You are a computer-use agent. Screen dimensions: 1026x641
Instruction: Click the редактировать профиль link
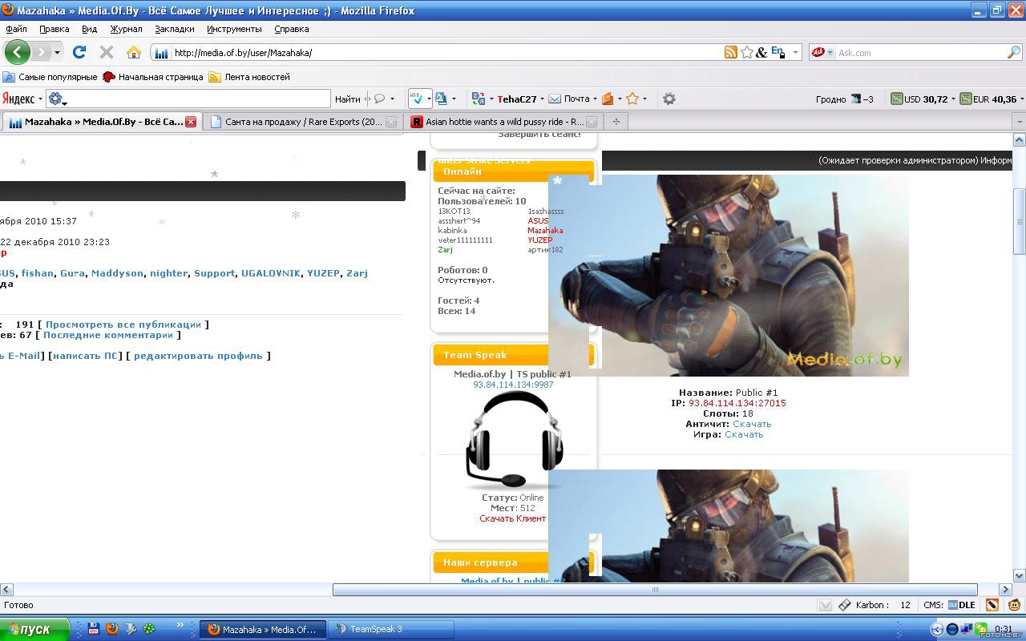tap(198, 356)
